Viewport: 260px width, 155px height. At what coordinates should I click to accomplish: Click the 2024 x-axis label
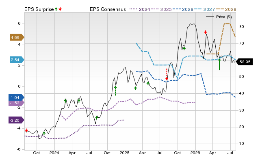pyautogui.click(x=54, y=153)
